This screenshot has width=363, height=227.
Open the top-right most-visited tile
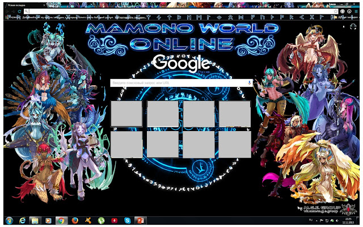[x=234, y=113]
